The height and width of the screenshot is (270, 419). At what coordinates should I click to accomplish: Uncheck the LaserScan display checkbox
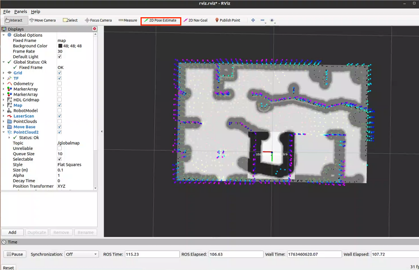coord(60,116)
